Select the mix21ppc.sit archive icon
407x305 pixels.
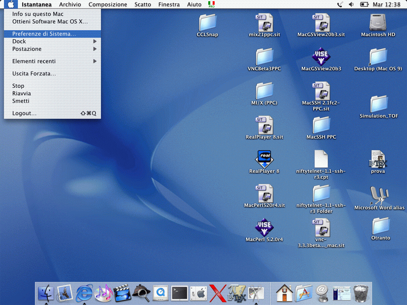[x=264, y=23]
